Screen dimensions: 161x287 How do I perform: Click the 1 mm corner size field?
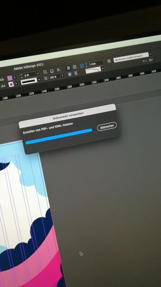[96, 63]
